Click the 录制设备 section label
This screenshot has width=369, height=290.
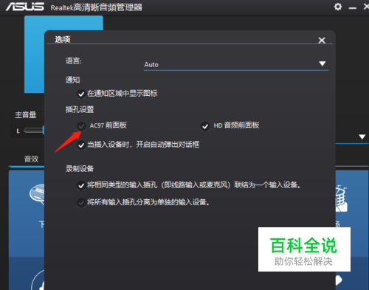(80, 169)
